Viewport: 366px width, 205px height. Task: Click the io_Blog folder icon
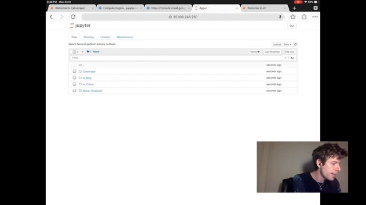[x=80, y=78]
